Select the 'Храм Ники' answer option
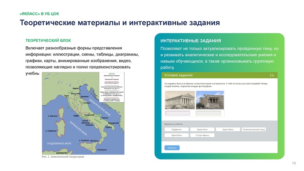Viewport: 304px width, 171px height. [202, 130]
